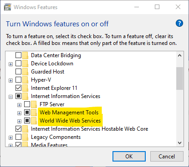Click the Internet Information Services folder icon
The height and width of the screenshot is (167, 189).
(26, 96)
